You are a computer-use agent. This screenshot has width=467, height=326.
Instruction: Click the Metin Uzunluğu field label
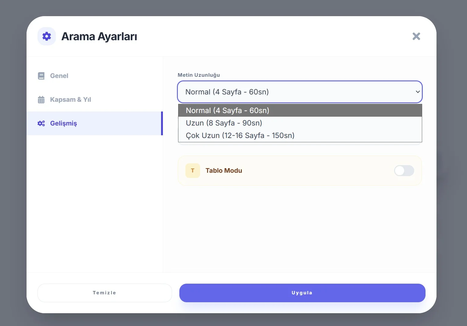(199, 75)
